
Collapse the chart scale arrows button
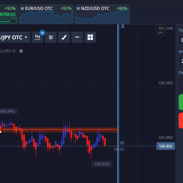161,30
